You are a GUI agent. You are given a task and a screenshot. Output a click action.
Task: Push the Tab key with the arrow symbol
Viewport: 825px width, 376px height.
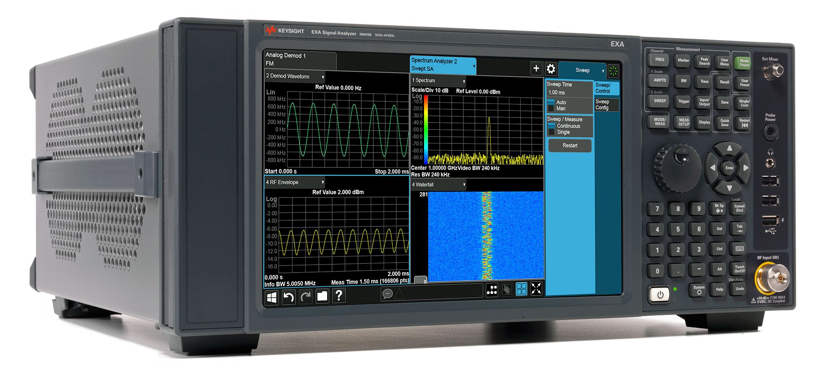(740, 228)
